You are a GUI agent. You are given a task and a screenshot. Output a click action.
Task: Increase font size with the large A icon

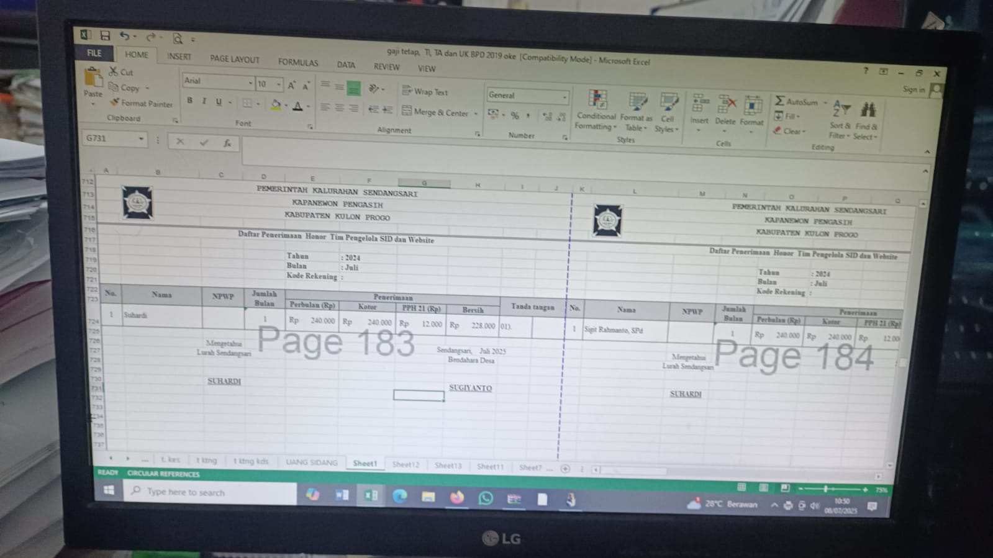coord(291,86)
